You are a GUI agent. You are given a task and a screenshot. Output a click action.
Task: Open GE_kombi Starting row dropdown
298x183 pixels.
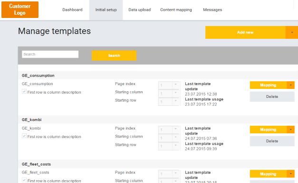coord(168,146)
